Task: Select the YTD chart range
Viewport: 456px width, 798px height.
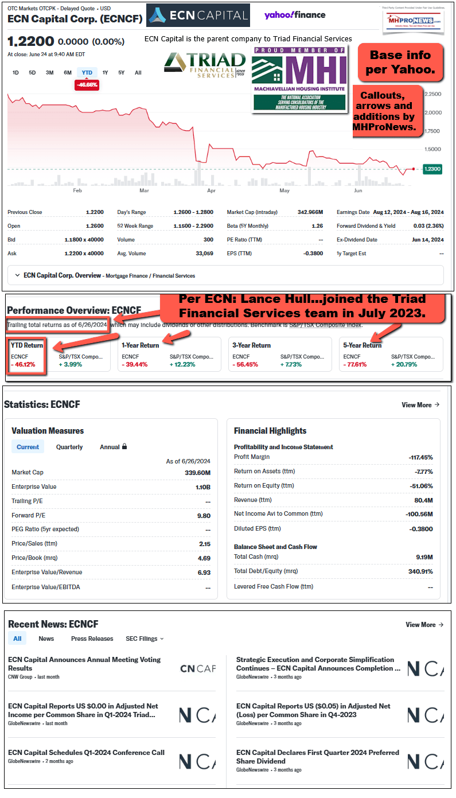Action: [87, 73]
